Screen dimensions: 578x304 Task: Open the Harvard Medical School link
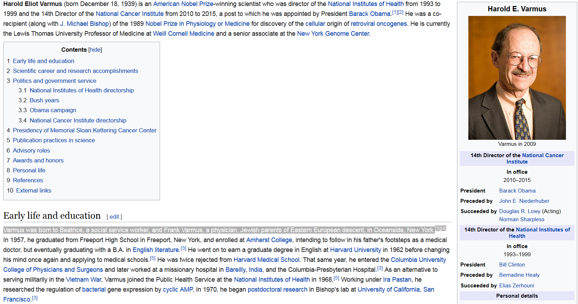point(266,260)
